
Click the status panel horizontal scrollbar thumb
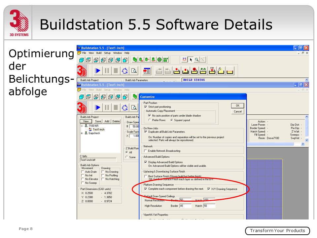(x=270, y=144)
